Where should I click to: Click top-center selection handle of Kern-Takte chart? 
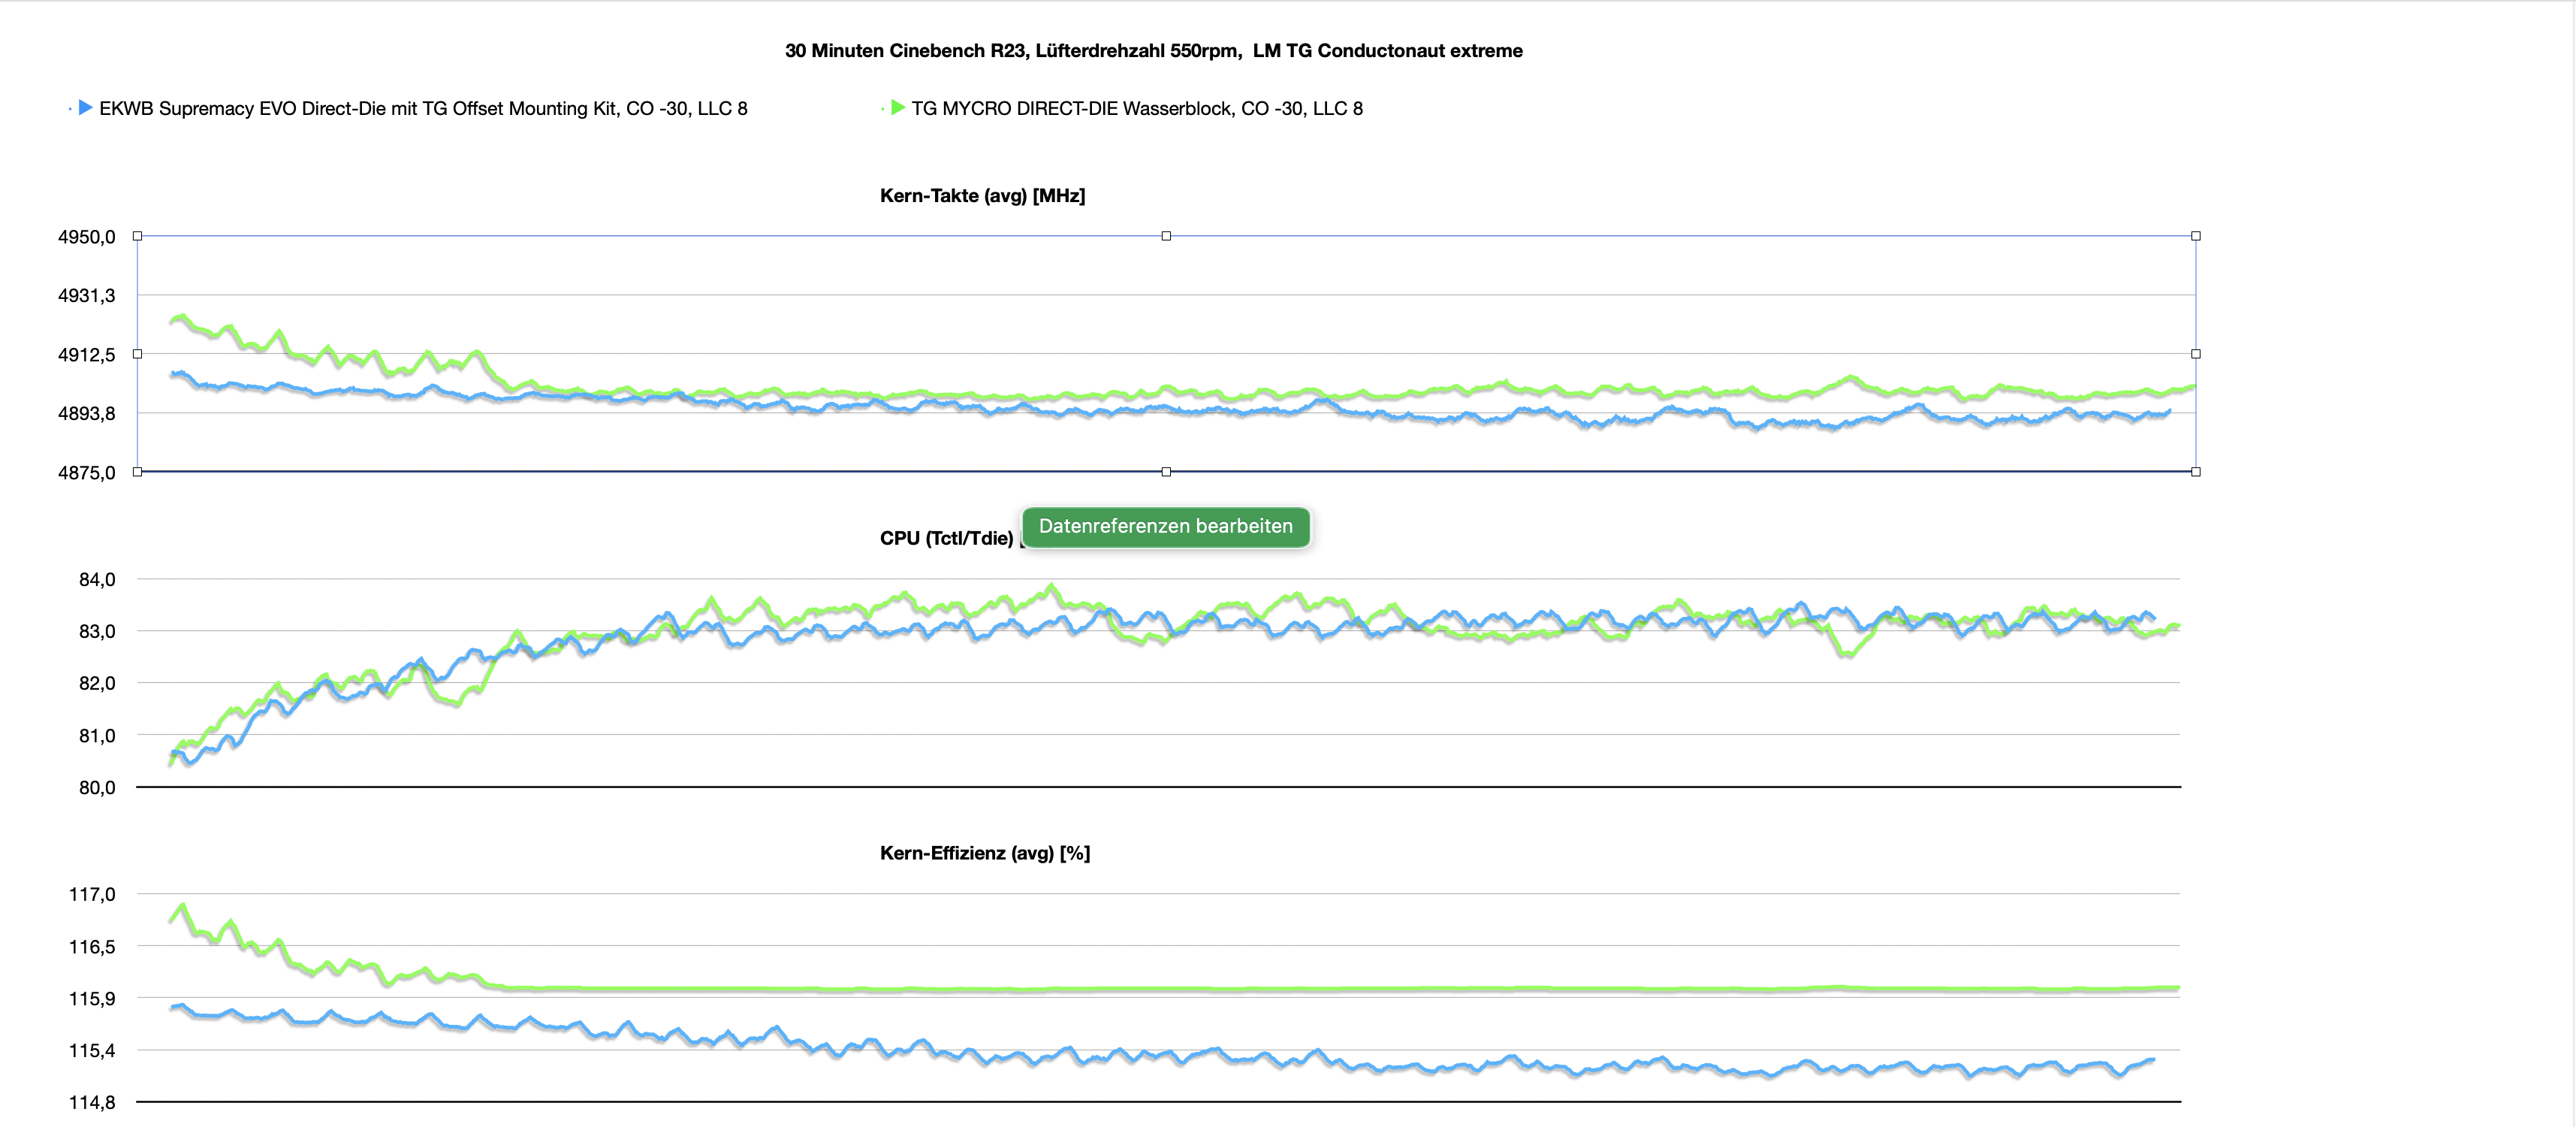(x=1166, y=236)
